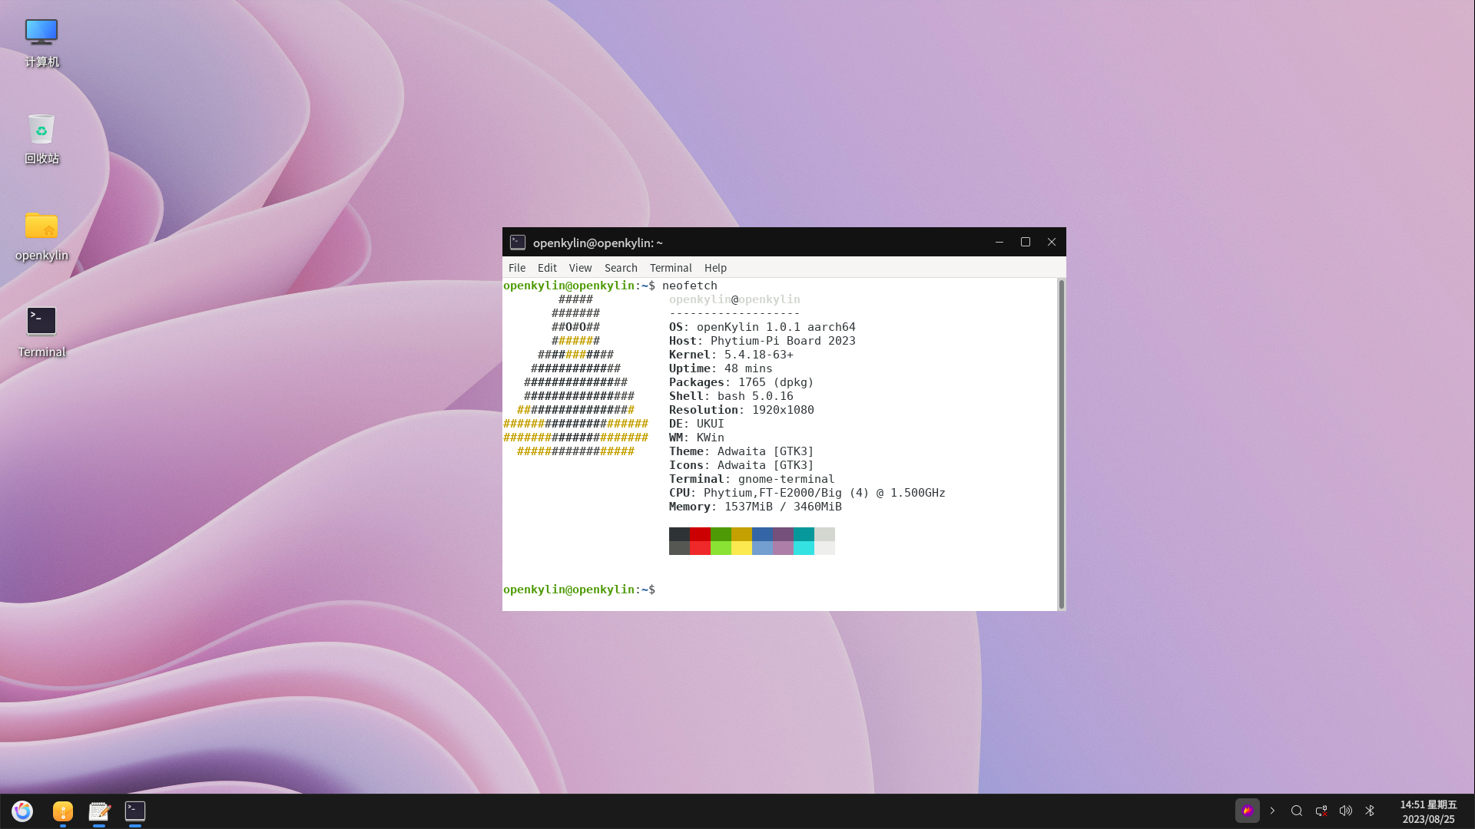Click the 'Shell: bash 5.0.16' line
This screenshot has width=1475, height=829.
731,396
